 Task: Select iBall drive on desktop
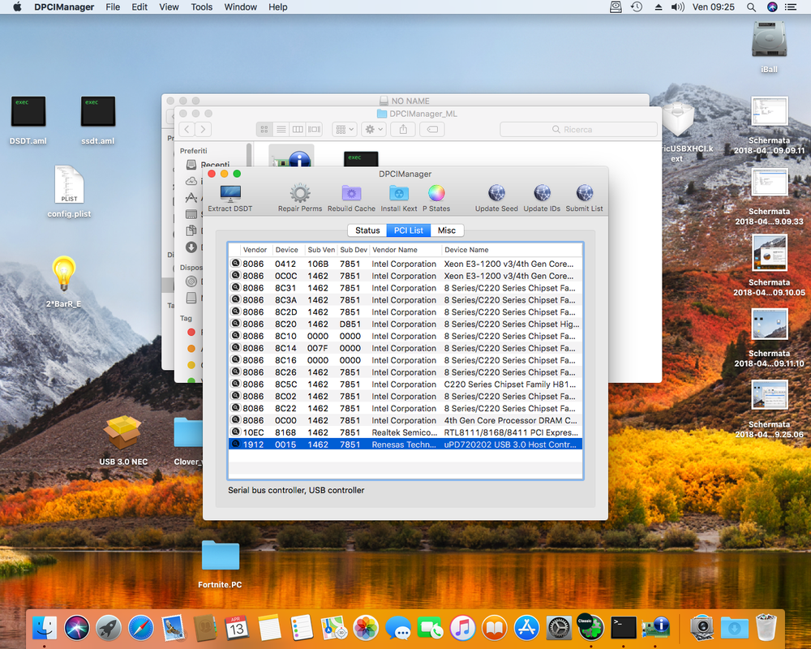pyautogui.click(x=769, y=47)
